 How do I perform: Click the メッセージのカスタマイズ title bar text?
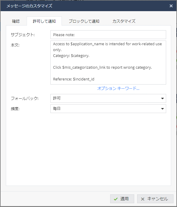pyautogui.click(x=29, y=6)
